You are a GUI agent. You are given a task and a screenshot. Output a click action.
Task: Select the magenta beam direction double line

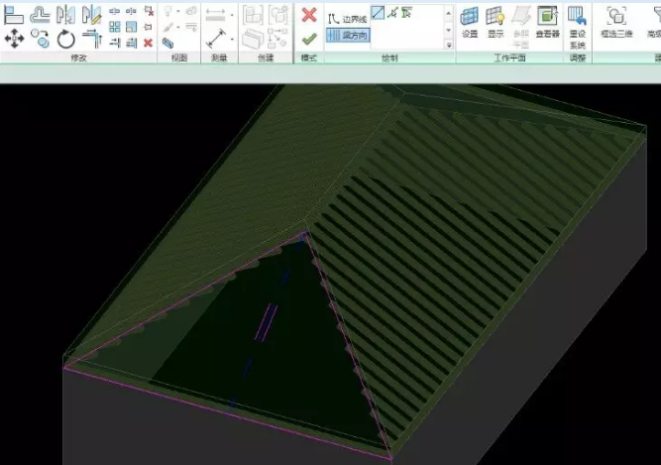click(x=266, y=322)
